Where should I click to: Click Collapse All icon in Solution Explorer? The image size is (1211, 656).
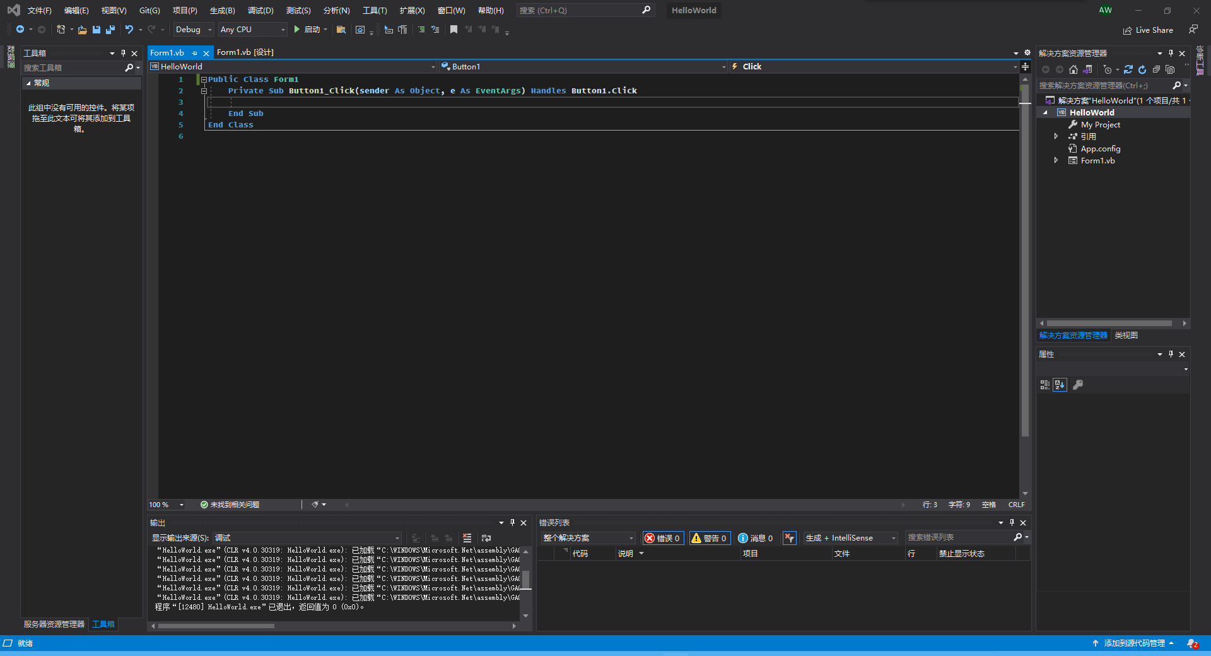1156,69
